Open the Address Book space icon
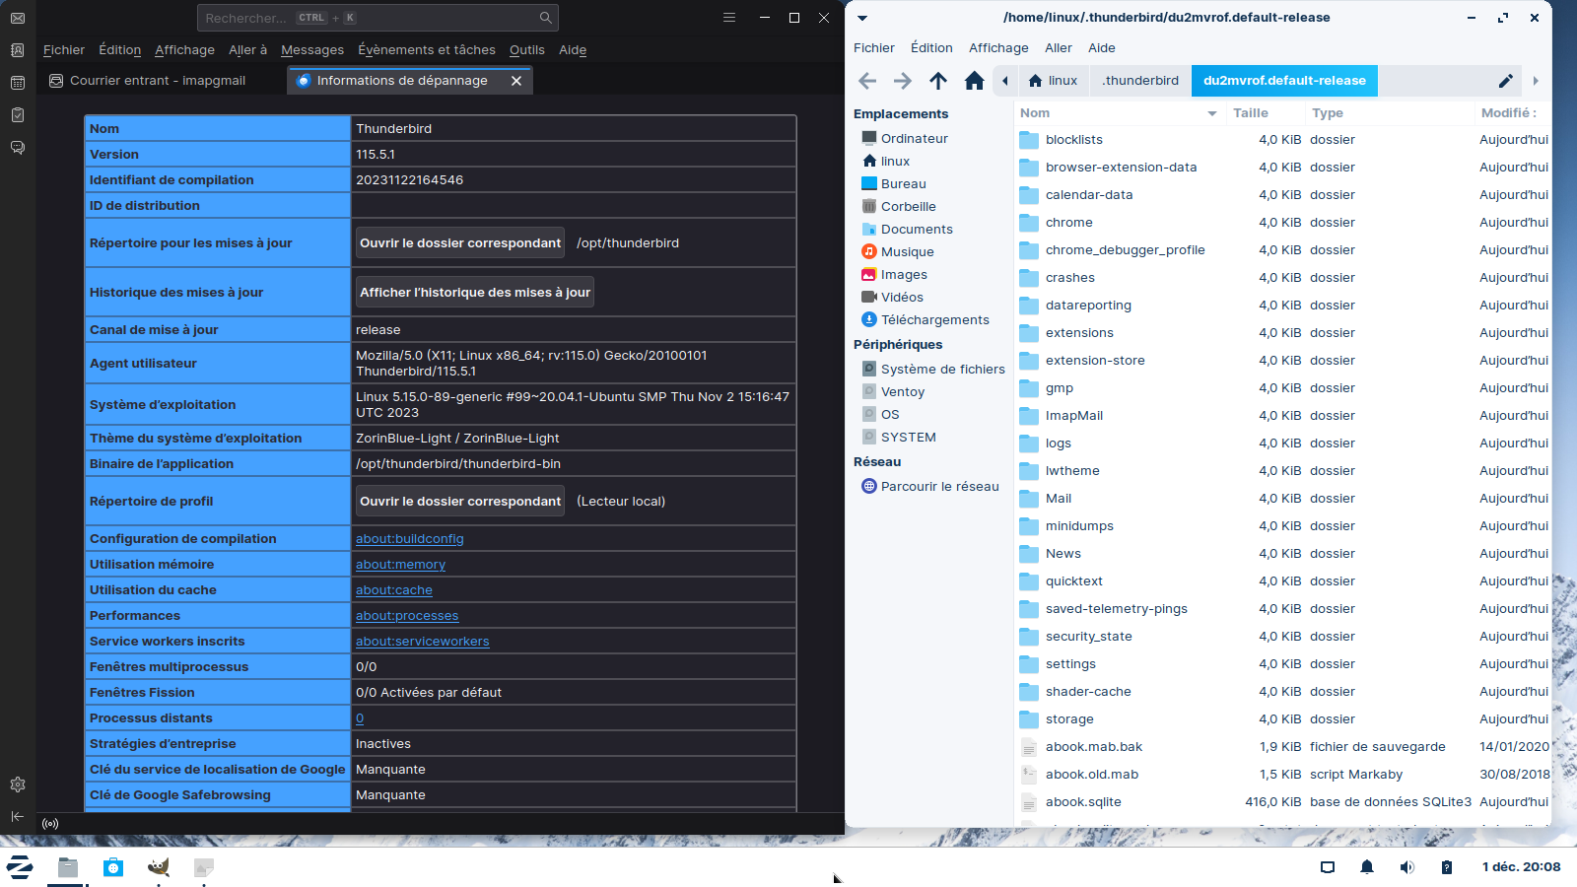The height and width of the screenshot is (887, 1577). [x=18, y=50]
